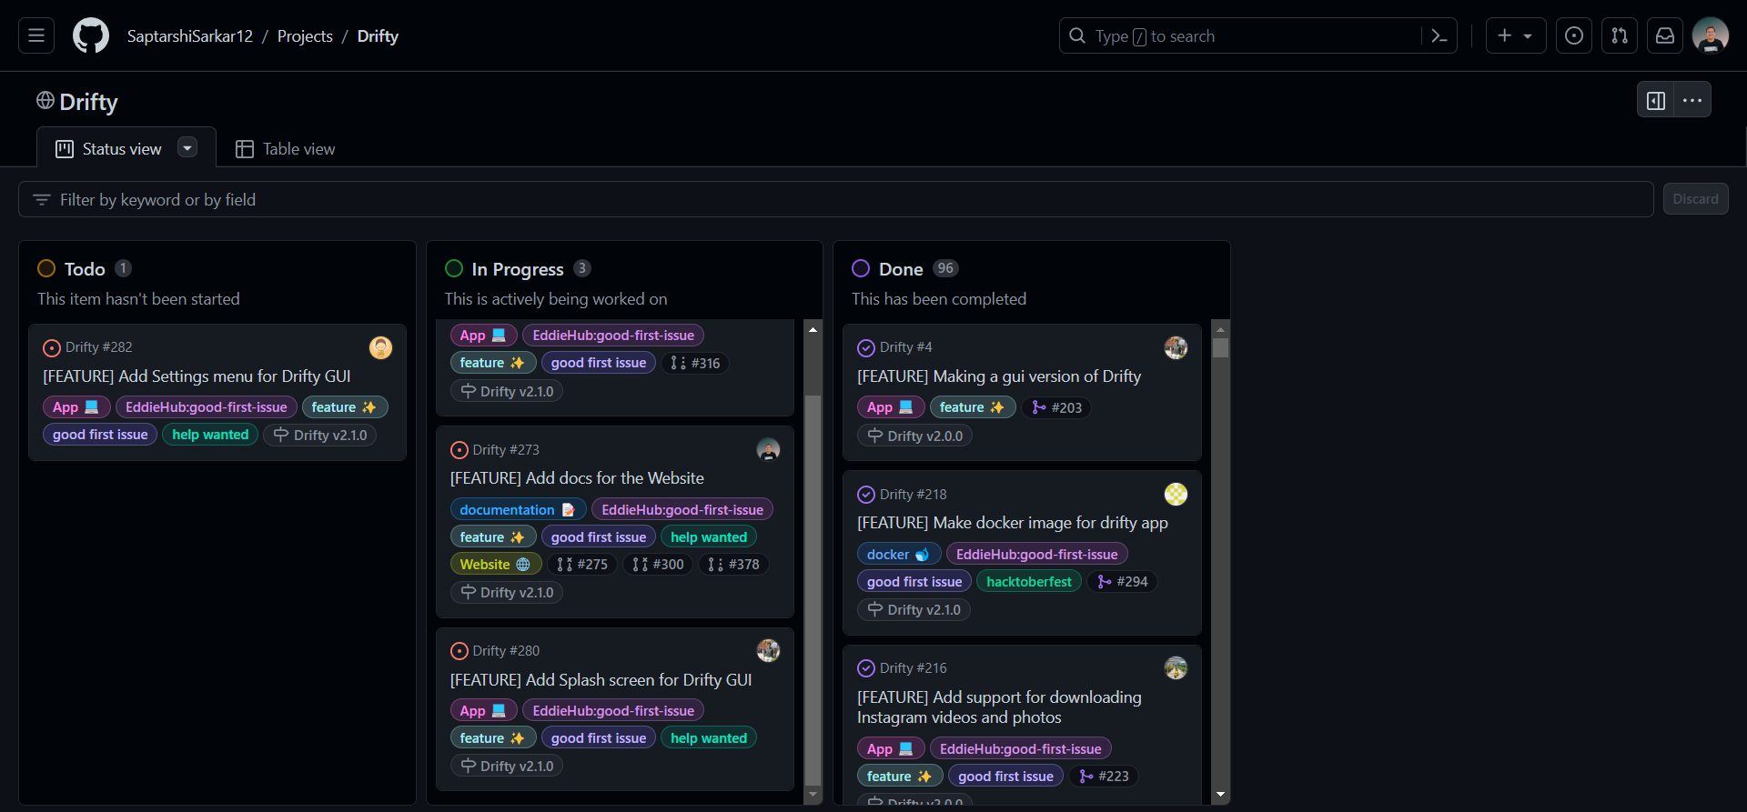1747x812 pixels.
Task: Click the Done column scrollbar down arrow
Action: click(1221, 794)
